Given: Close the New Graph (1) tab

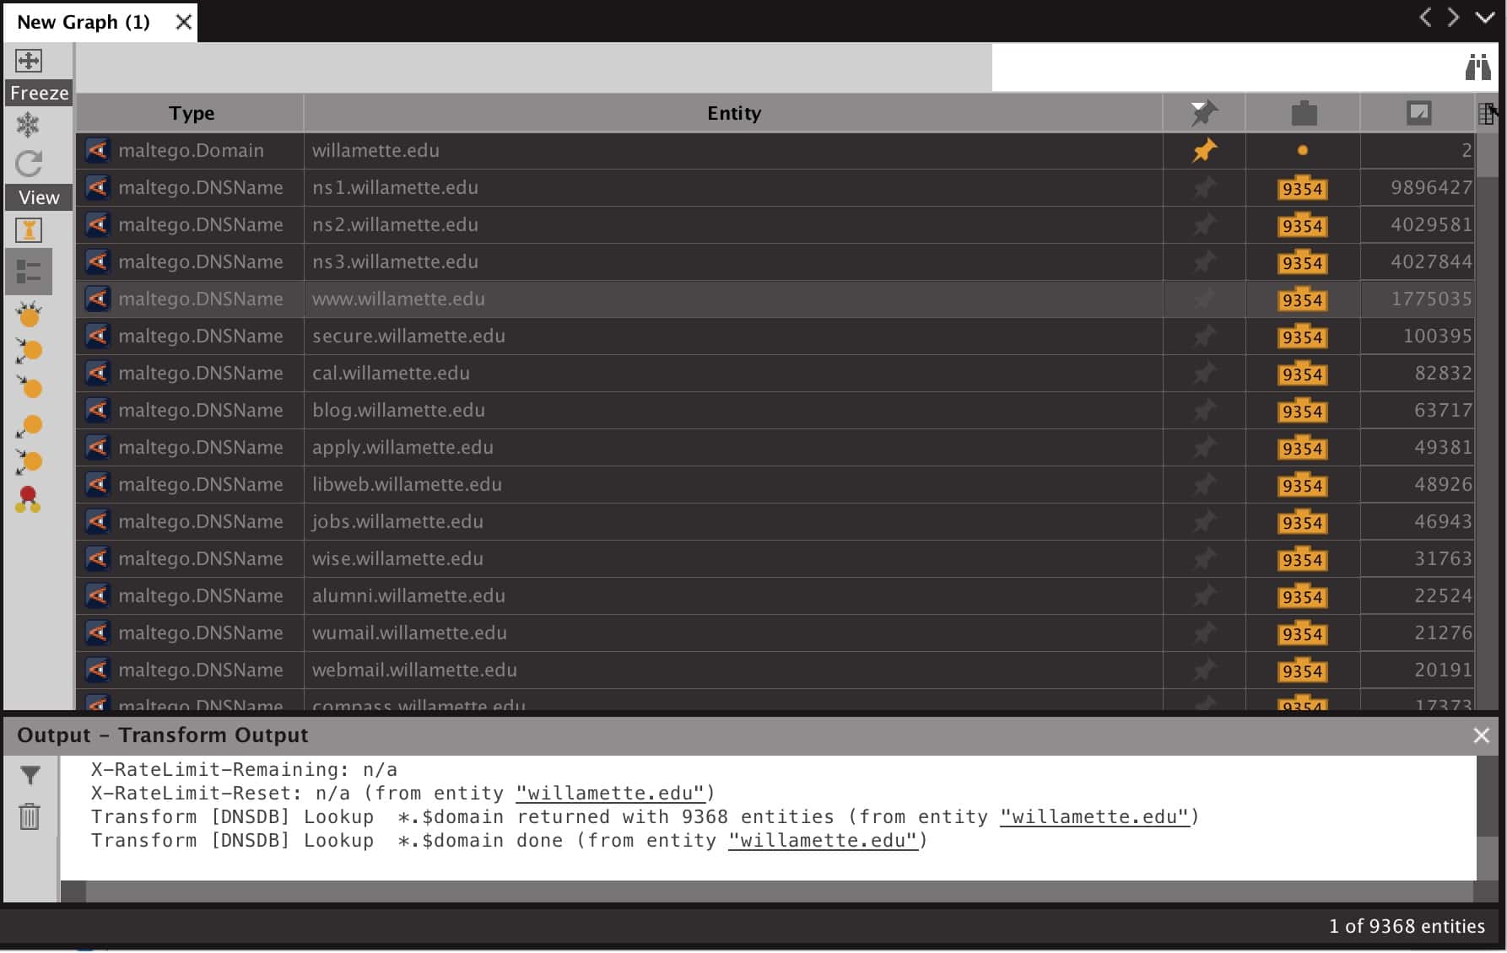Looking at the screenshot, I should pyautogui.click(x=183, y=22).
